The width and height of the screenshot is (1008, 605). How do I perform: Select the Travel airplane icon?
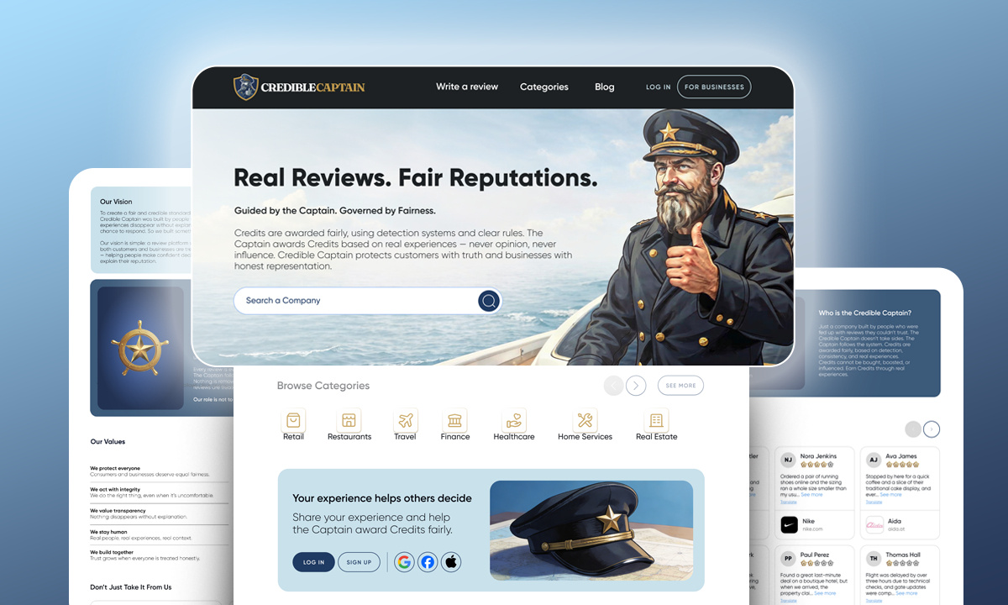coord(405,420)
